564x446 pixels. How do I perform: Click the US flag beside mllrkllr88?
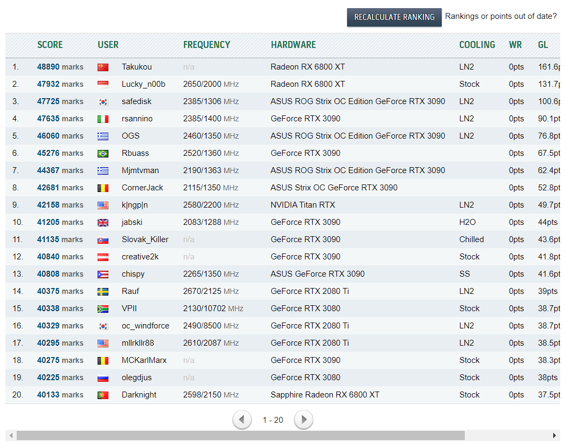click(x=103, y=344)
